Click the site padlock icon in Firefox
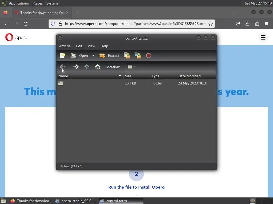 point(60,24)
